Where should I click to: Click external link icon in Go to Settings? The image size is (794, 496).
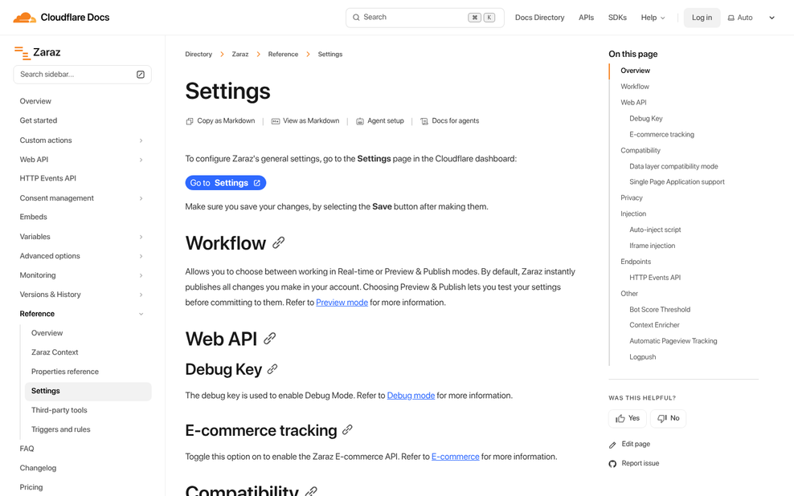click(x=256, y=183)
